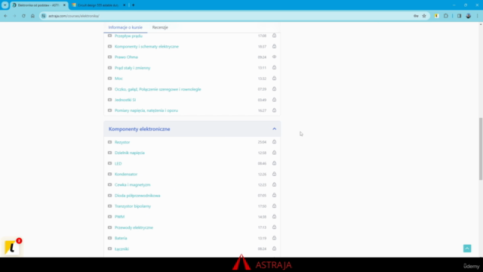483x272 pixels.
Task: Toggle the browser side panel icon
Action: click(x=459, y=16)
